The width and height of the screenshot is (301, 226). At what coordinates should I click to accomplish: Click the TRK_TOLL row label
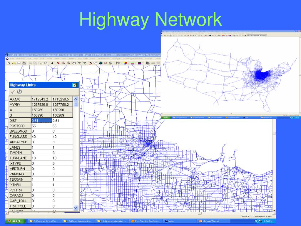point(20,206)
